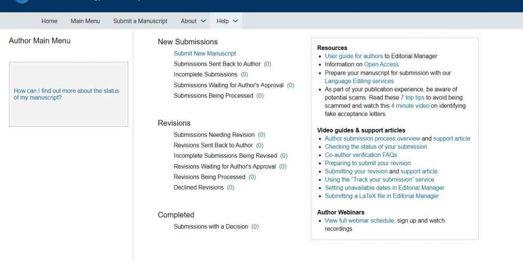Select Submissions with a Decision entry
523x267 pixels.
(210, 226)
